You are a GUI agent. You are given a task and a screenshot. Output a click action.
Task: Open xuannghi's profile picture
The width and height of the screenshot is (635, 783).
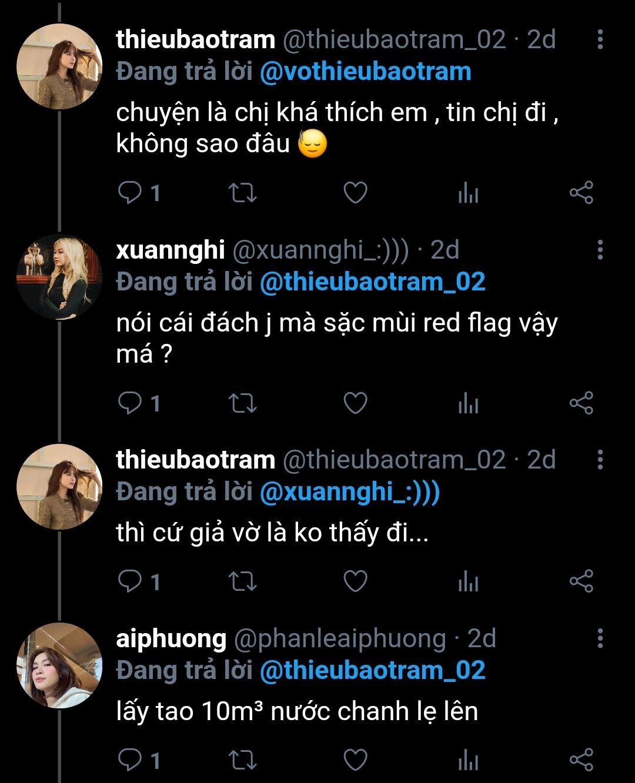59,277
